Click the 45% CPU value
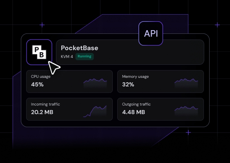The image size is (230, 163). [37, 84]
